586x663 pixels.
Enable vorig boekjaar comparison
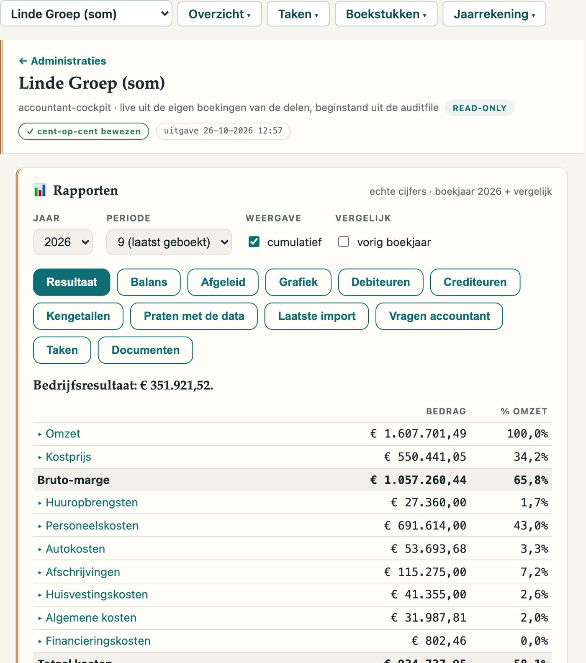(344, 242)
